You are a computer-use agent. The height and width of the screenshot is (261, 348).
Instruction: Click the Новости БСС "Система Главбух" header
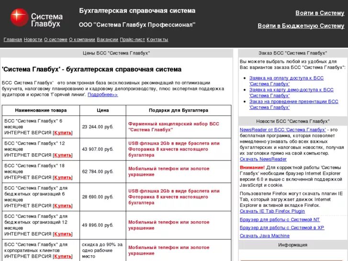292,121
